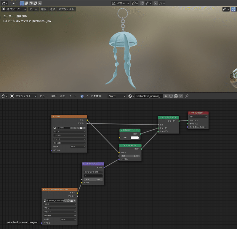Open the viewport object mode dropdown オブジェク...
Image resolution: width=237 pixels, height=229 pixels.
(14, 9)
